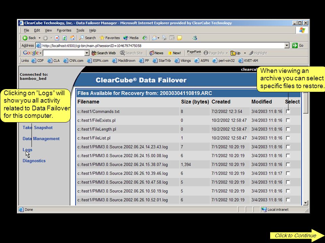Image resolution: width=325 pixels, height=243 pixels.
Task: Click Google Search Web button
Action: point(104,53)
